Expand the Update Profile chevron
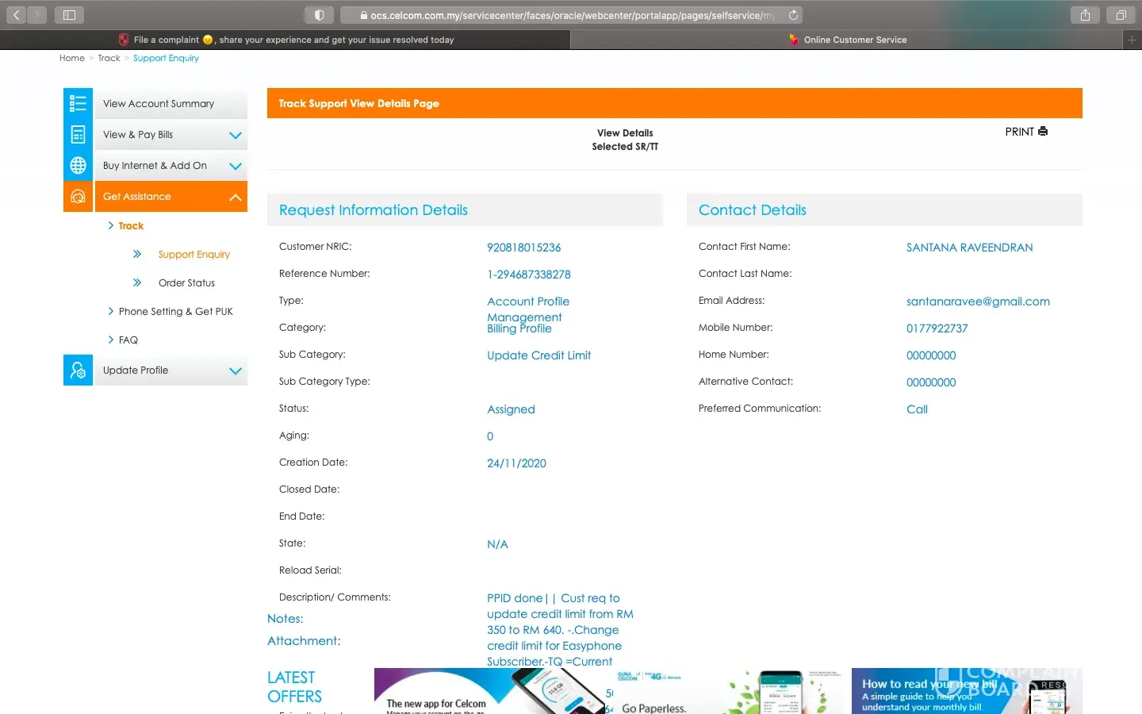 pyautogui.click(x=235, y=371)
